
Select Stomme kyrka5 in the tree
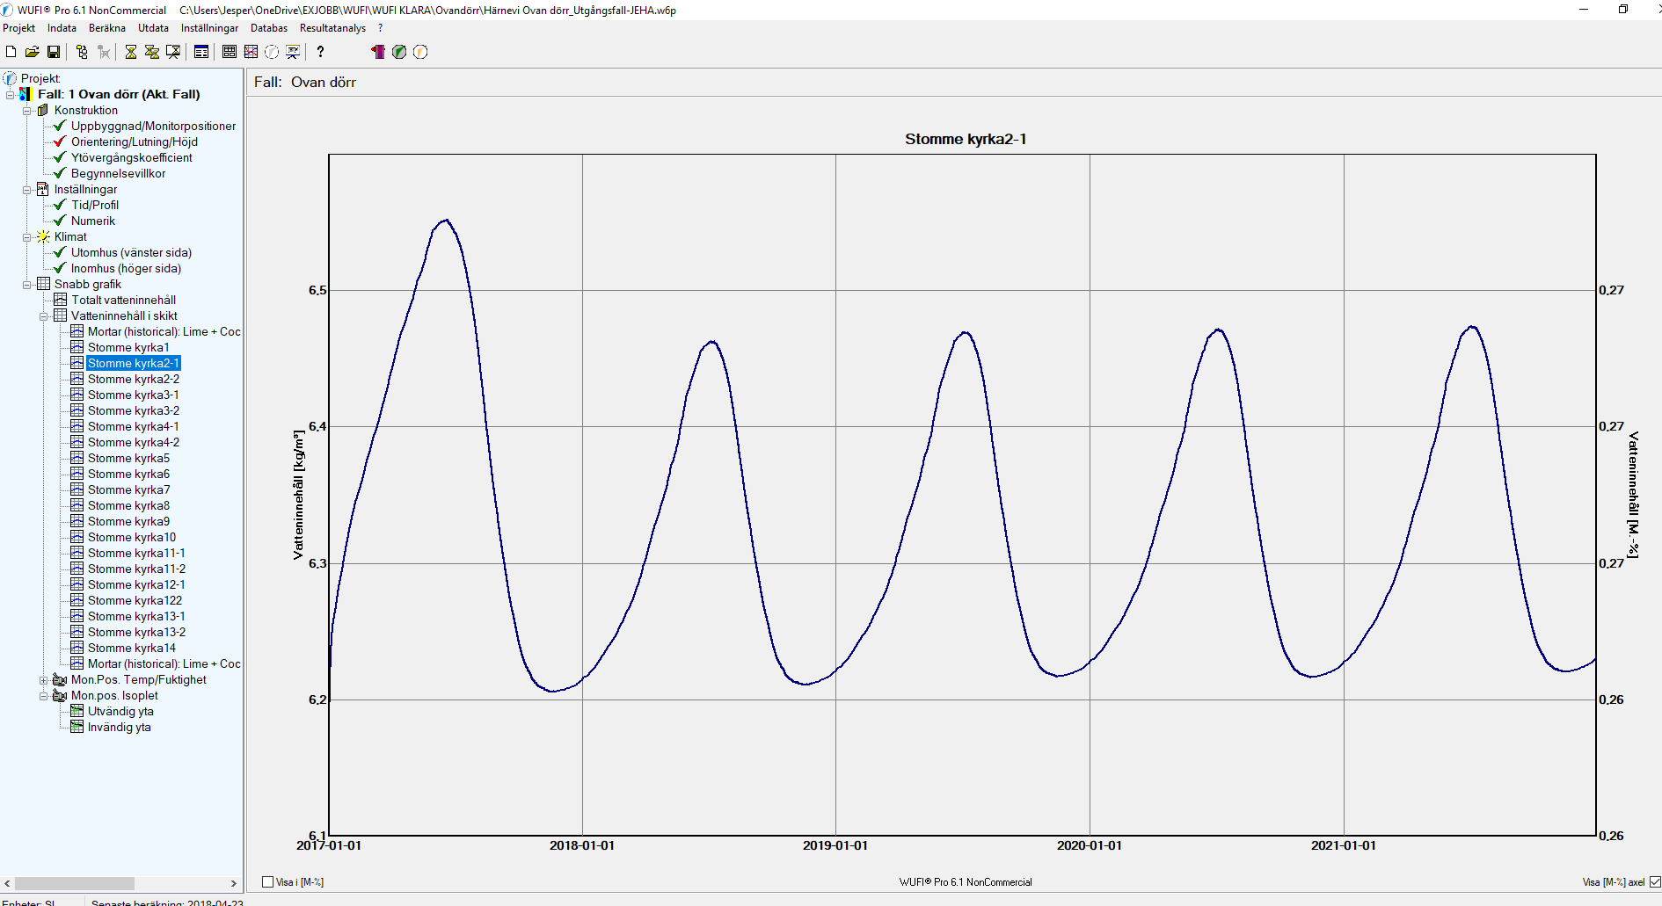pos(128,458)
